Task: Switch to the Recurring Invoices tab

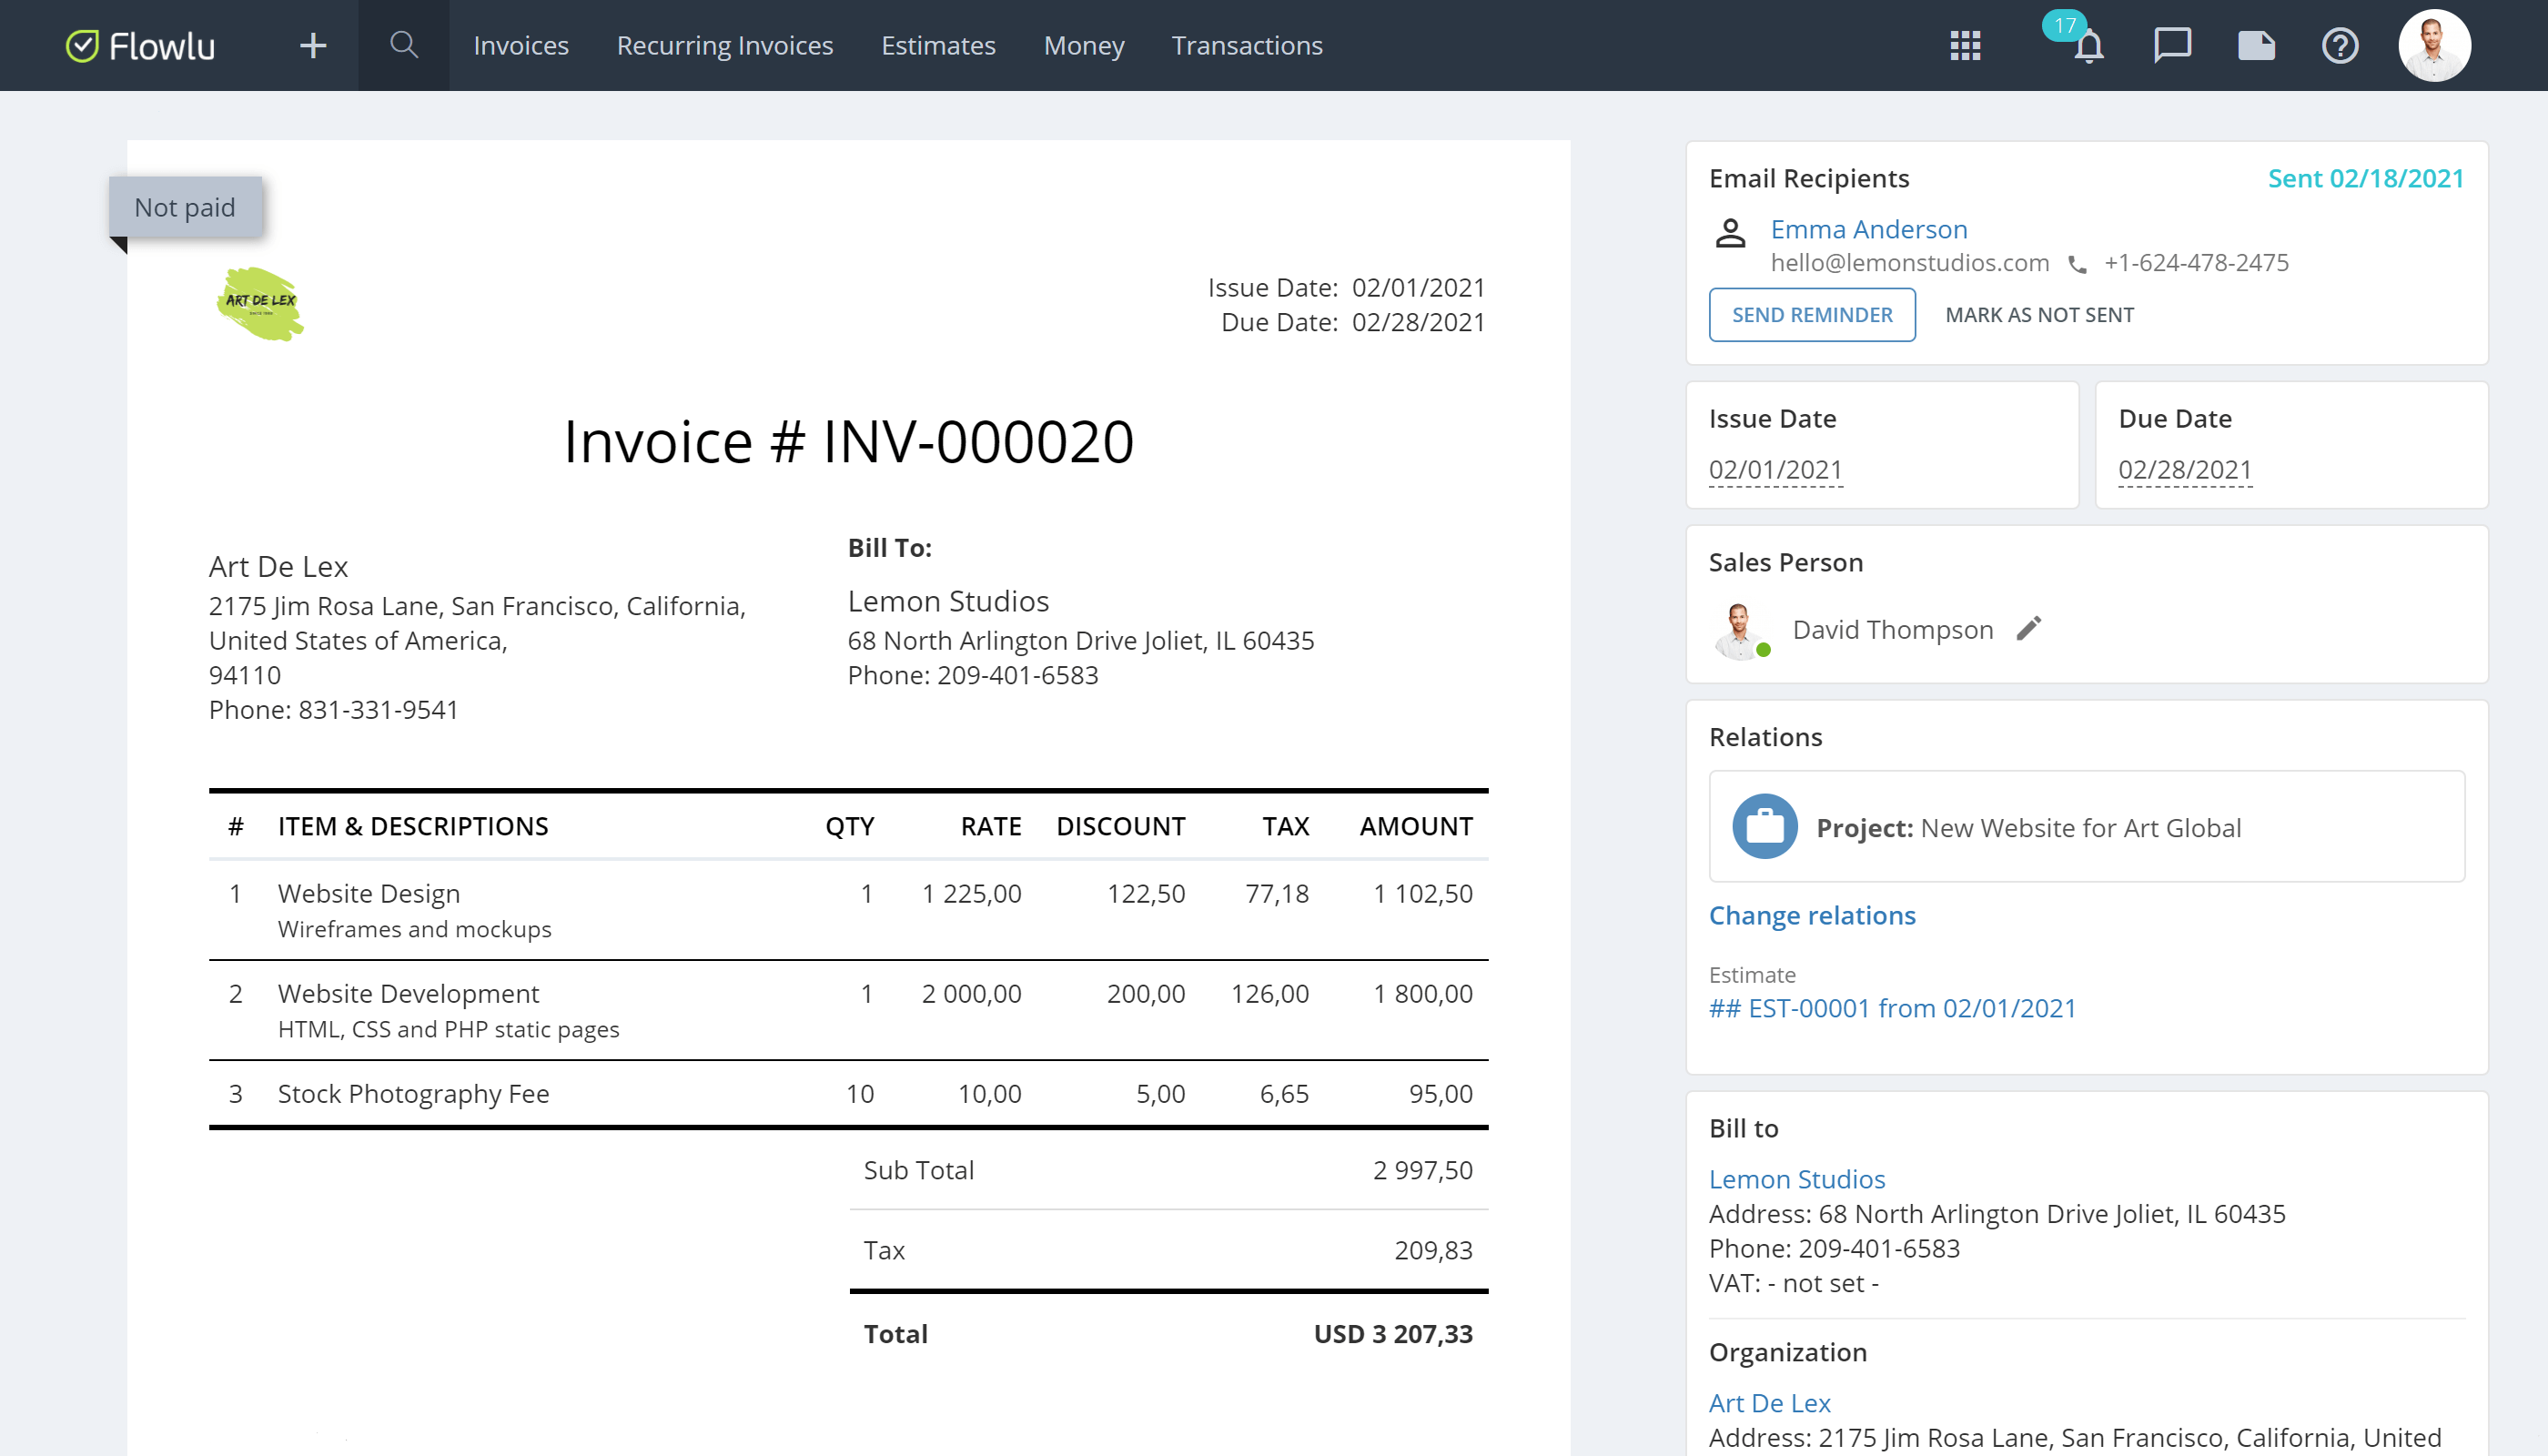Action: 724,45
